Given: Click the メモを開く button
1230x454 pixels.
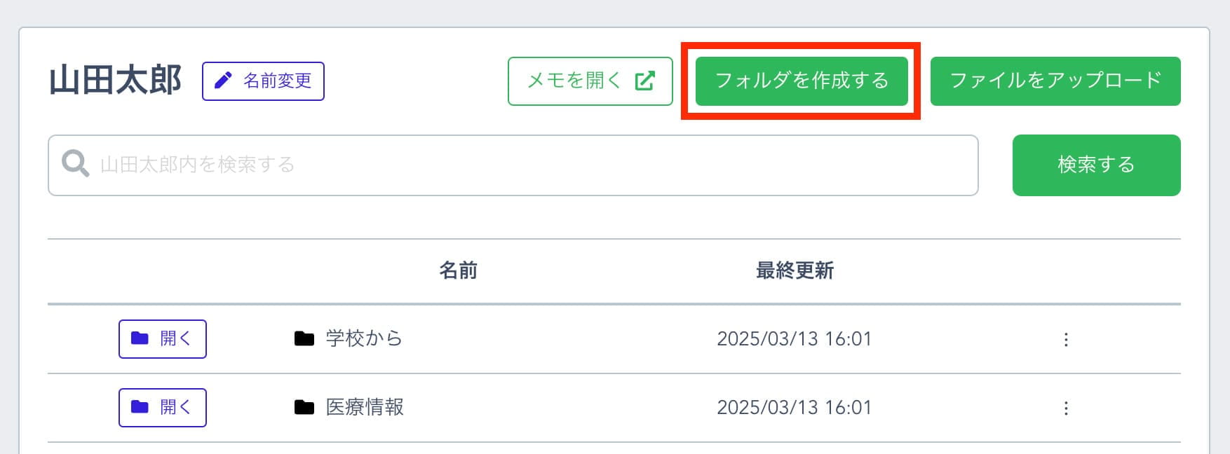Looking at the screenshot, I should coord(590,81).
